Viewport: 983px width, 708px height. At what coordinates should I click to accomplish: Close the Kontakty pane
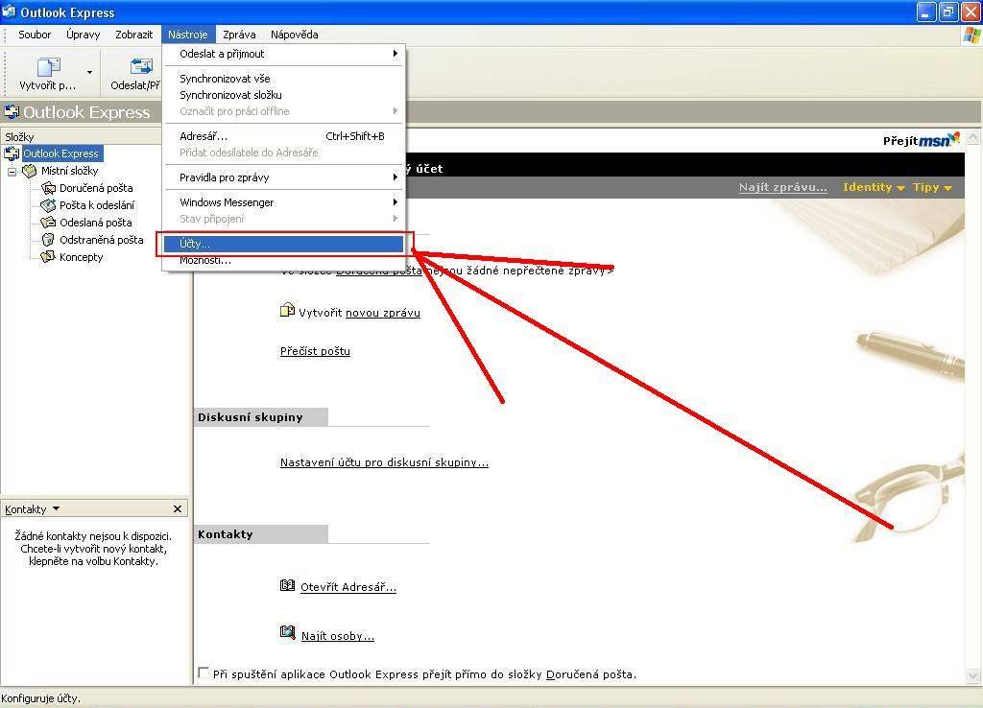pos(178,508)
